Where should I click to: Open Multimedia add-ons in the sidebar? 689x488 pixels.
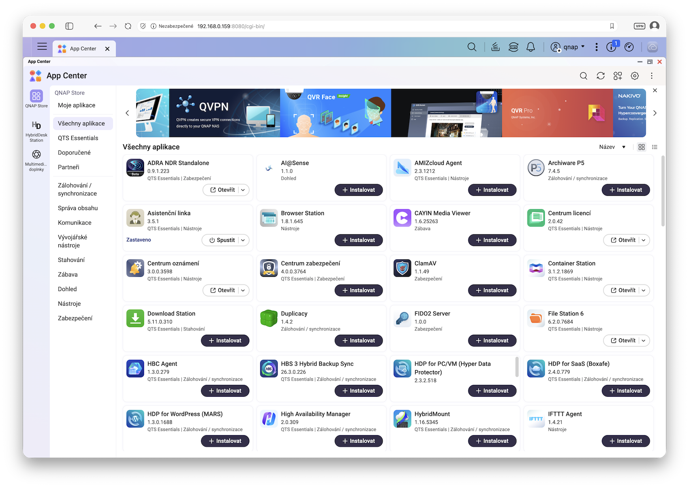(x=36, y=160)
